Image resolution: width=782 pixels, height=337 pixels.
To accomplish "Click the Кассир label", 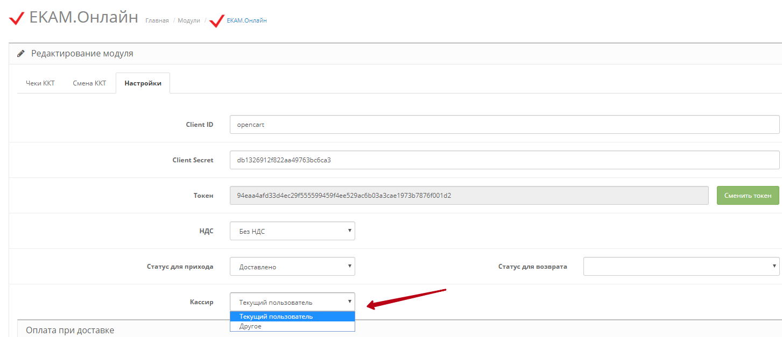I will [202, 302].
